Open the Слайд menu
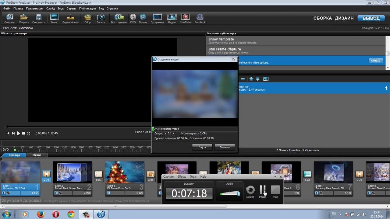Viewport: 390px width, 219px height. coord(51,9)
